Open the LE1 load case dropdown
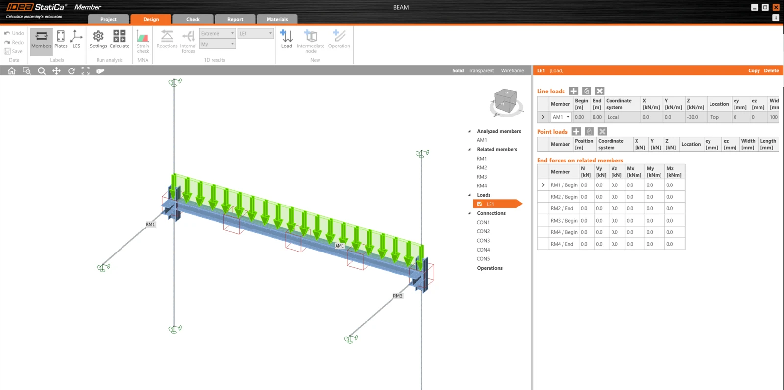 click(x=255, y=33)
